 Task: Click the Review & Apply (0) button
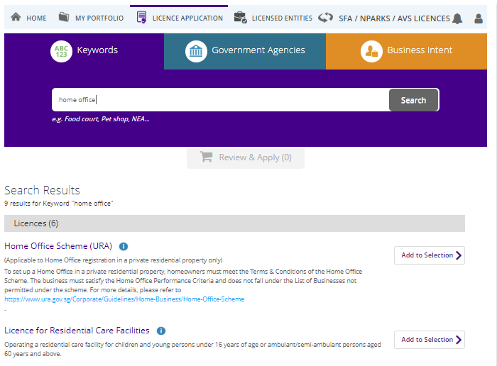pyautogui.click(x=246, y=157)
